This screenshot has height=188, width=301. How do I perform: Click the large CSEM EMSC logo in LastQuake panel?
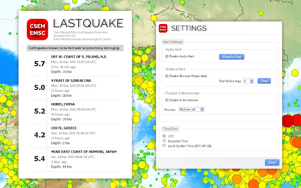click(38, 29)
